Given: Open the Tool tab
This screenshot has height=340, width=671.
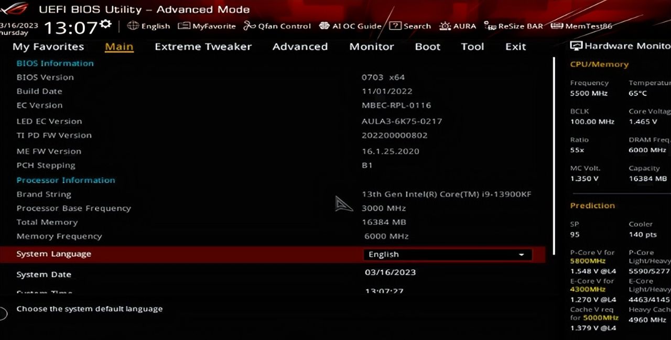Looking at the screenshot, I should click(x=472, y=47).
